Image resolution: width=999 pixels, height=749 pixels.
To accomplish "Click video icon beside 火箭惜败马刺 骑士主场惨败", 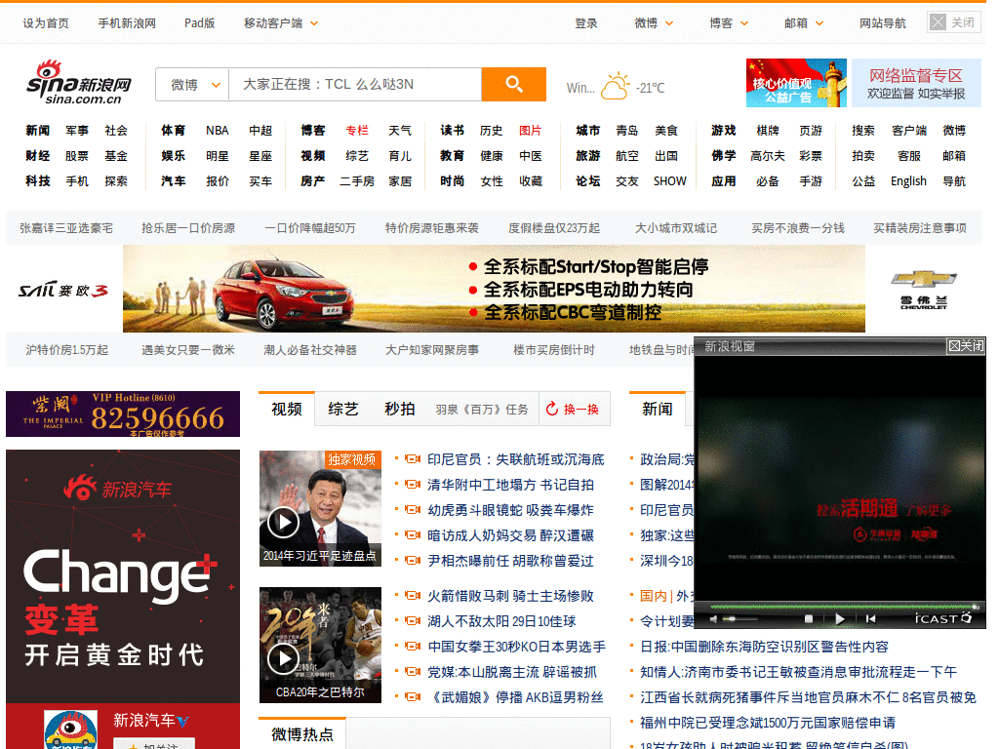I will click(413, 596).
